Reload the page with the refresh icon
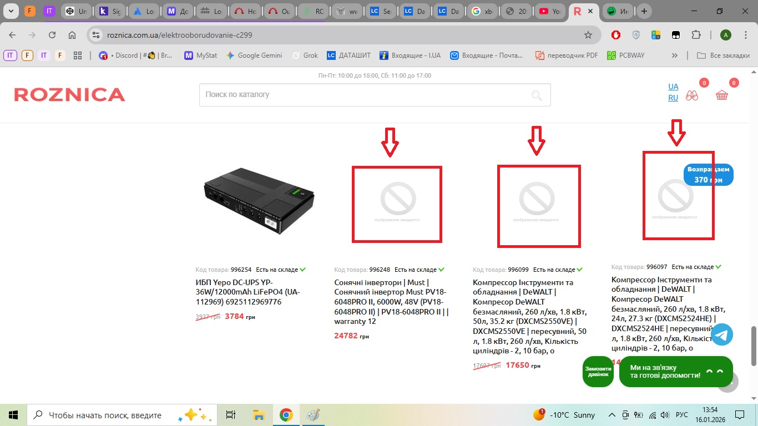This screenshot has height=426, width=758. point(52,35)
